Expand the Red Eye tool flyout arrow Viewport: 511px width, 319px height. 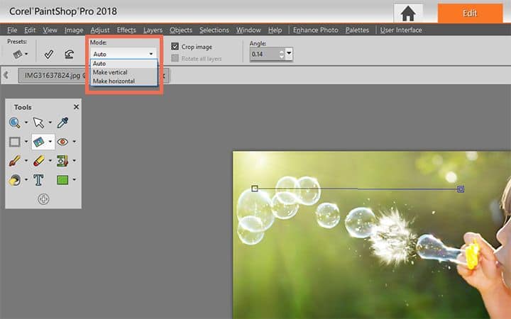(75, 142)
